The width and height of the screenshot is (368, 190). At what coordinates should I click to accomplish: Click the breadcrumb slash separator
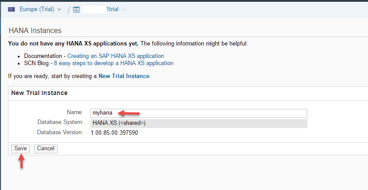(68, 10)
